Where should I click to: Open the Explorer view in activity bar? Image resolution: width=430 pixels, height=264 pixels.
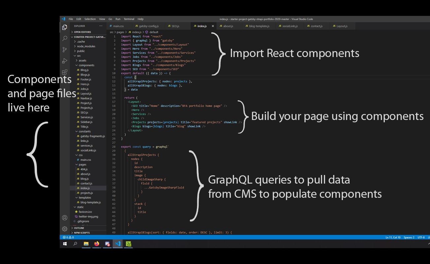[x=65, y=27]
